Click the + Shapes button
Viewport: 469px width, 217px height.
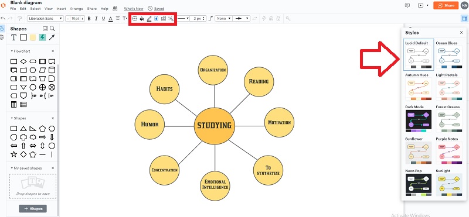pos(33,209)
